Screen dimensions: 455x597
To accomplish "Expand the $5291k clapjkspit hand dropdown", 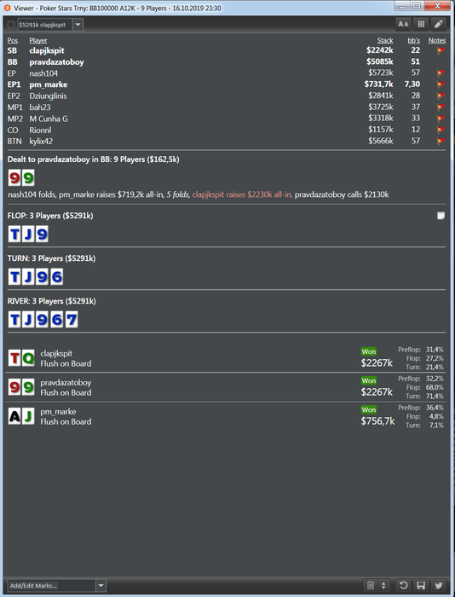I will coord(78,25).
